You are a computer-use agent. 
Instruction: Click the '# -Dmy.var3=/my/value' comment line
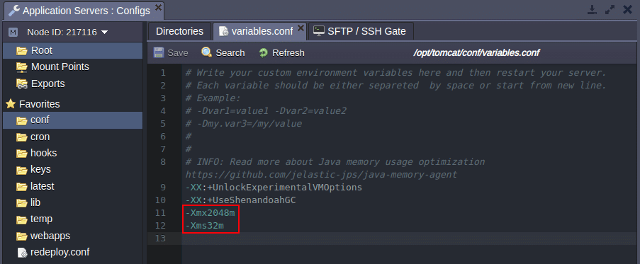(x=243, y=123)
